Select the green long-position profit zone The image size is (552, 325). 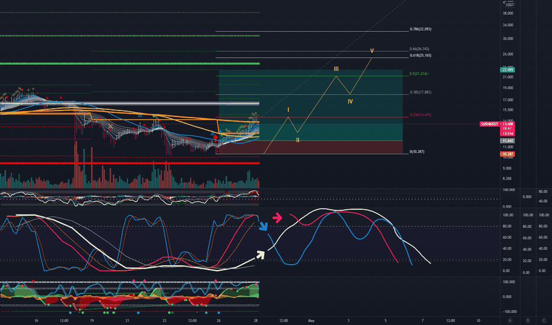(x=310, y=105)
